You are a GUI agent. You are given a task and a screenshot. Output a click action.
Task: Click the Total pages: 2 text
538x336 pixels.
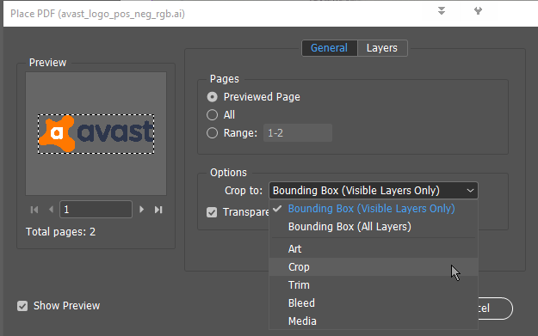(x=61, y=232)
